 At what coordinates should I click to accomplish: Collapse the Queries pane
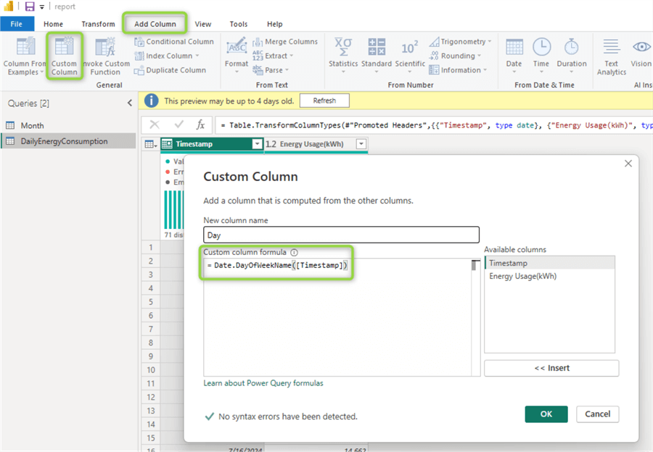(x=130, y=104)
